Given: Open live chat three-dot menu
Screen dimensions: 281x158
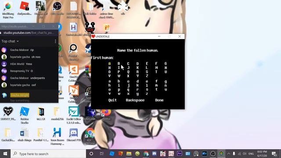Looking at the screenshot, I should pyautogui.click(x=55, y=41).
